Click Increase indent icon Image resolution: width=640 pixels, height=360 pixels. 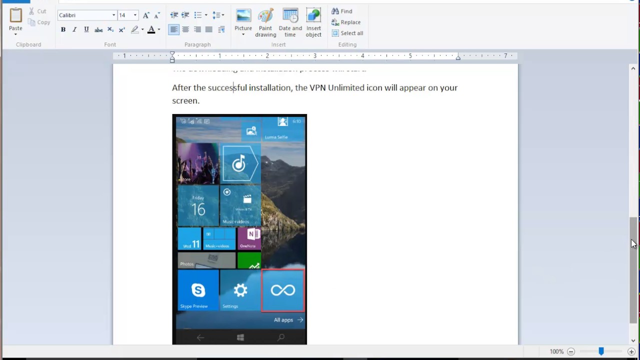click(x=185, y=15)
